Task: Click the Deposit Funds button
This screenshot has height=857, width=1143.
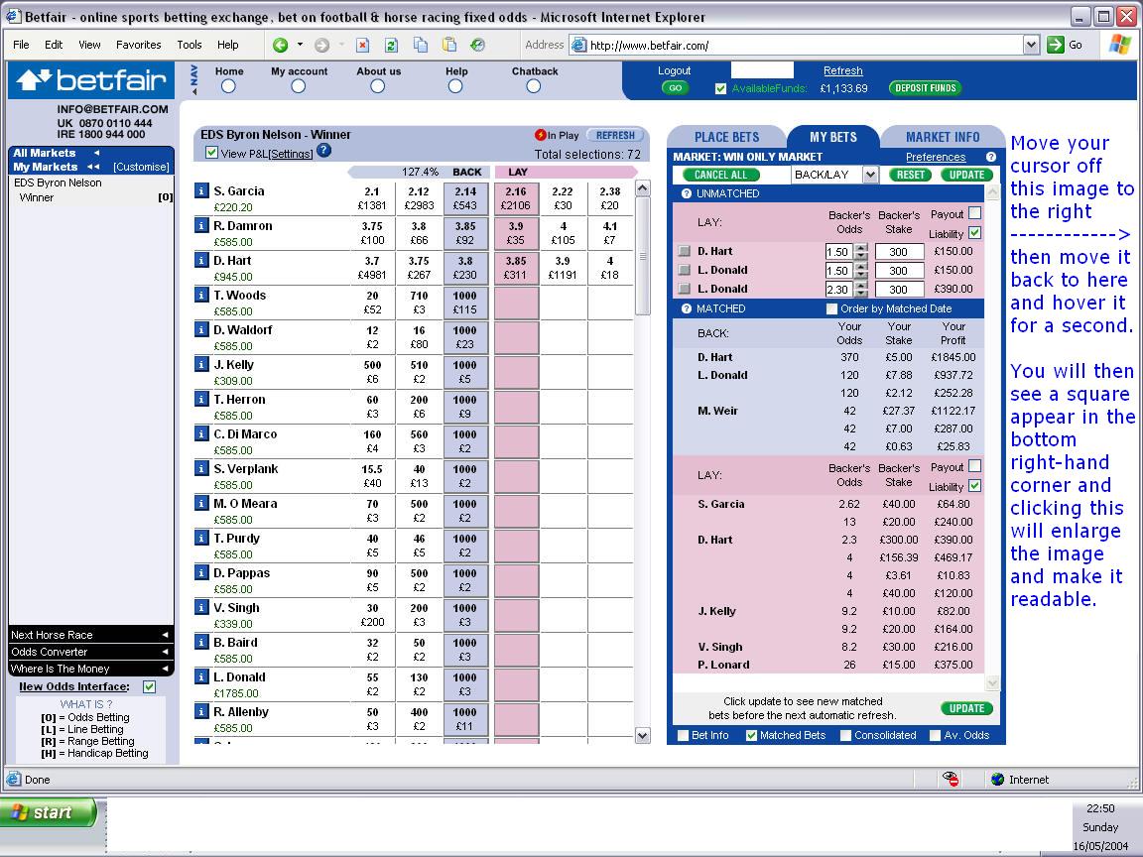Action: pos(925,88)
